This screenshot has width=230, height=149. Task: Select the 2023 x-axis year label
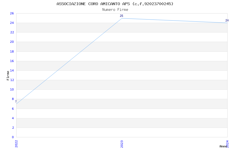click(122, 144)
